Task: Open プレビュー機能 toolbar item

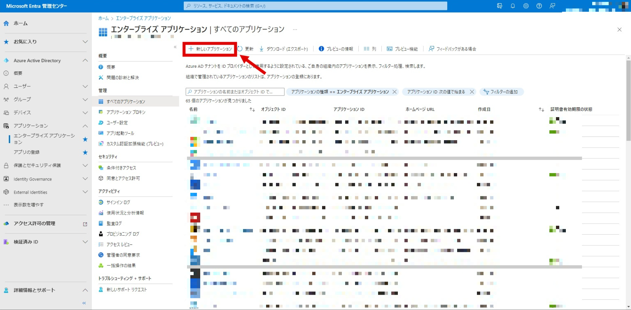Action: coord(402,49)
